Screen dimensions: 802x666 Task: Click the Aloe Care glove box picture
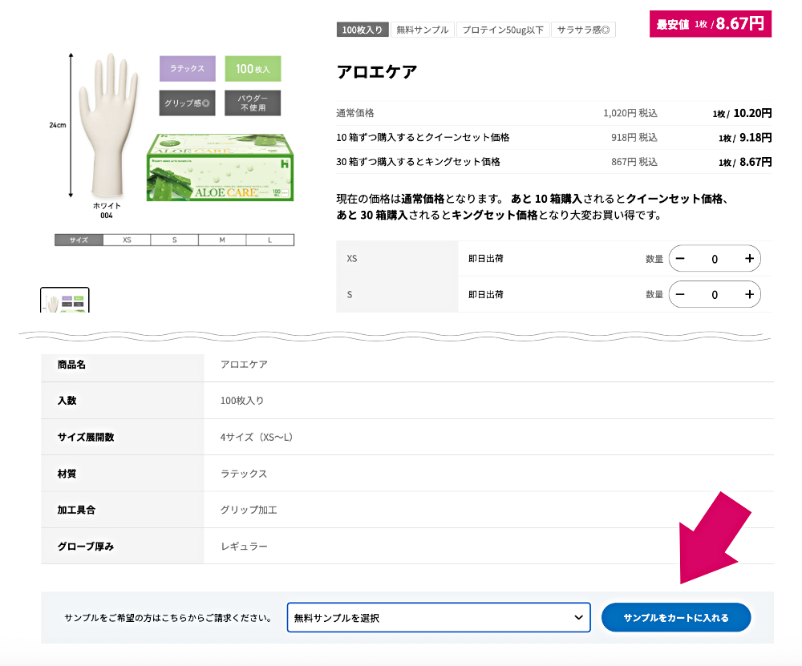pyautogui.click(x=221, y=168)
